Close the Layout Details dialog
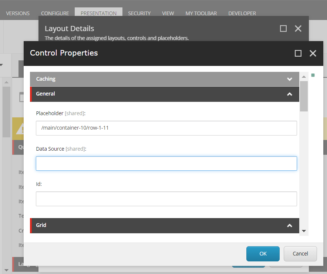This screenshot has width=327, height=274. click(298, 29)
